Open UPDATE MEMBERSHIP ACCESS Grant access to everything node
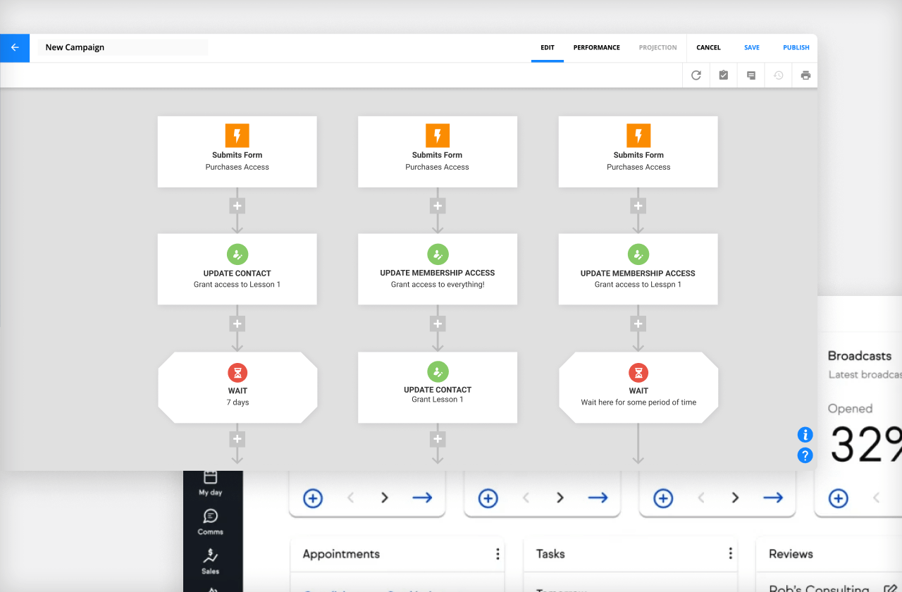Image resolution: width=902 pixels, height=592 pixels. [437, 269]
